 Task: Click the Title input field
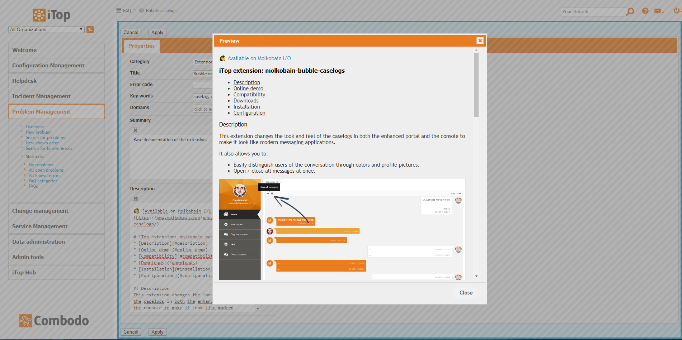(203, 74)
